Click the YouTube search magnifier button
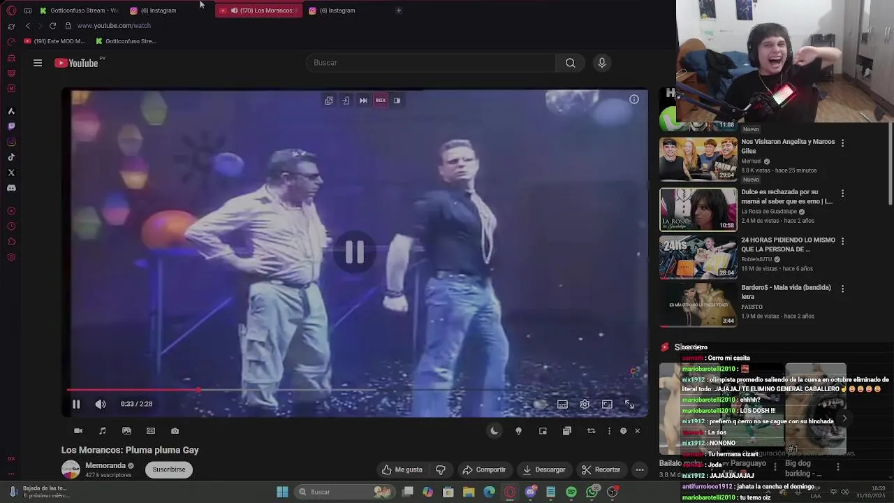 click(571, 63)
